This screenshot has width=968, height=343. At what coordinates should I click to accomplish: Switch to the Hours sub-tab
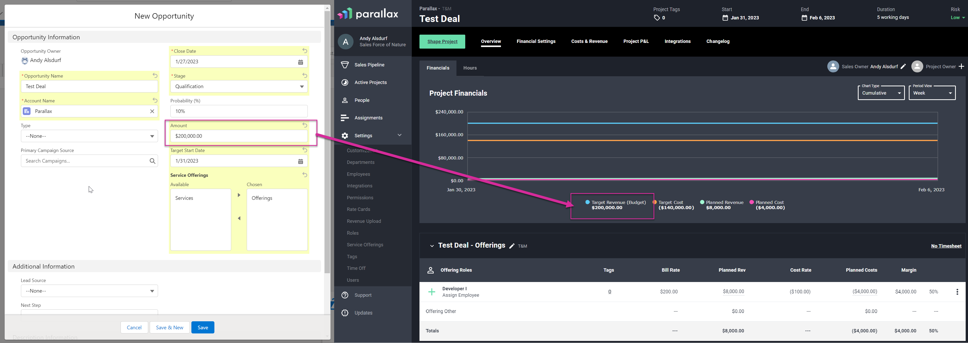[x=470, y=68]
